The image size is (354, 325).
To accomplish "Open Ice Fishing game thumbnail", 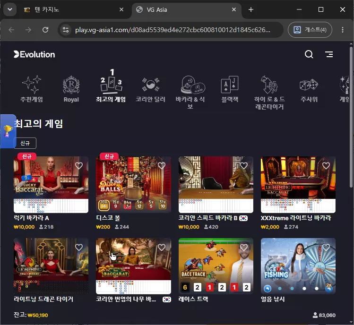I will coord(298,266).
